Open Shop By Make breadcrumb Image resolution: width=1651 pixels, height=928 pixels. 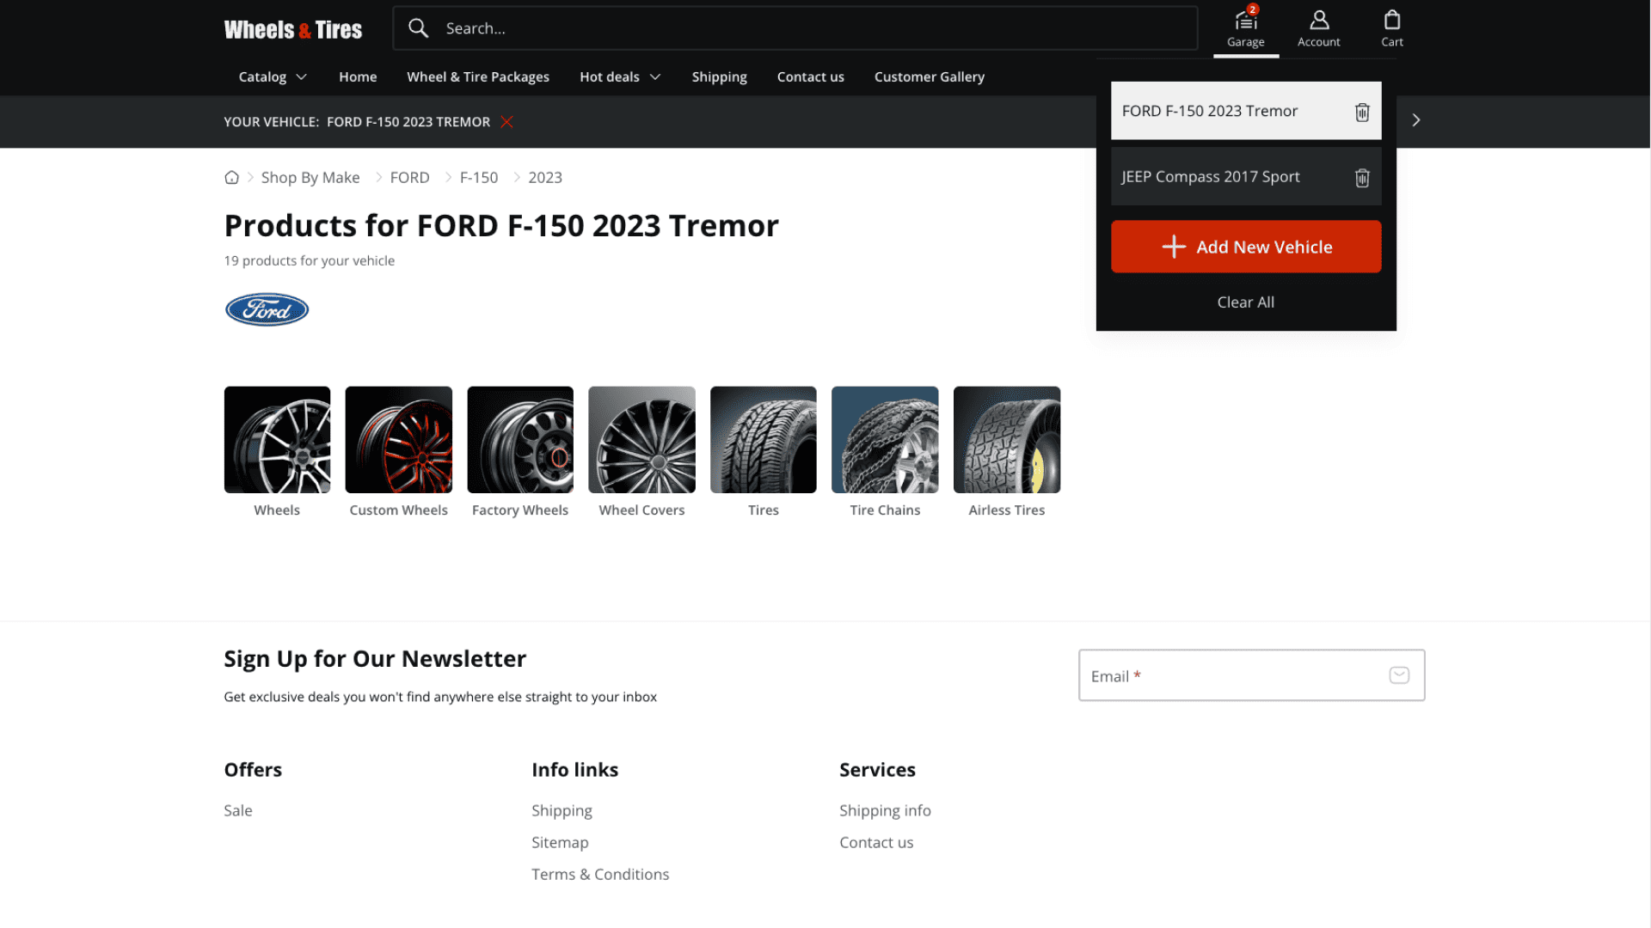[x=310, y=178]
